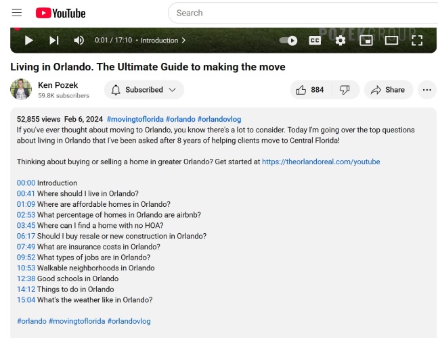This screenshot has height=338, width=438.
Task: Open Ken Pozek channel avatar
Action: click(x=21, y=89)
